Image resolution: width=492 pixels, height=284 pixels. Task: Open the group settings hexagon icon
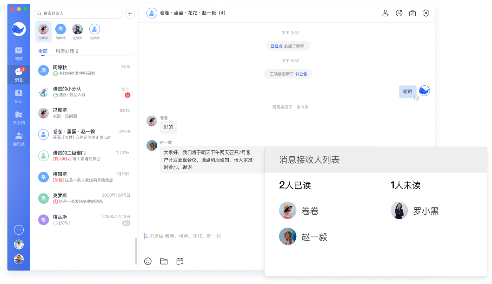(426, 13)
